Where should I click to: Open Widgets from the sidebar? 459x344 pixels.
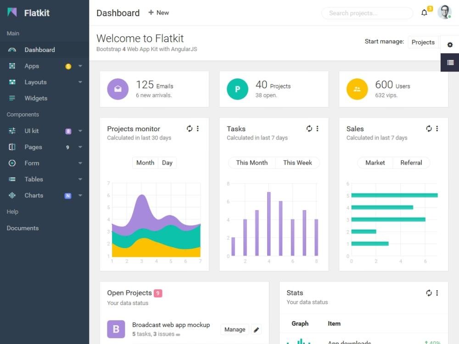pyautogui.click(x=36, y=98)
